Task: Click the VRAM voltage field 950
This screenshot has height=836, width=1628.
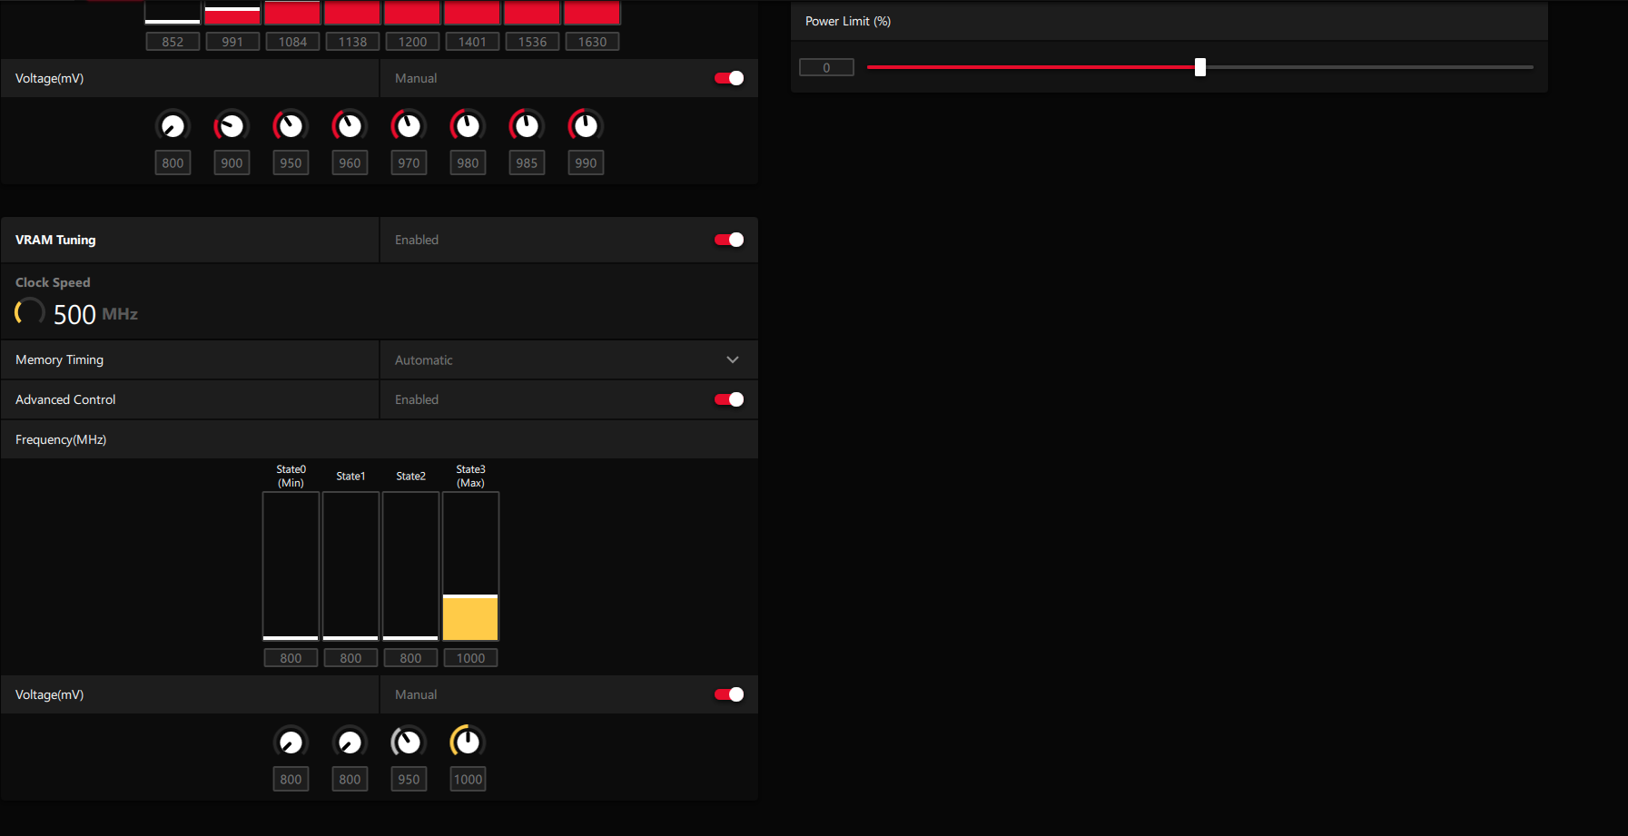Action: pyautogui.click(x=409, y=780)
